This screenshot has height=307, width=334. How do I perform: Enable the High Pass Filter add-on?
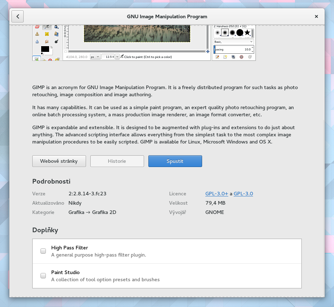43,251
